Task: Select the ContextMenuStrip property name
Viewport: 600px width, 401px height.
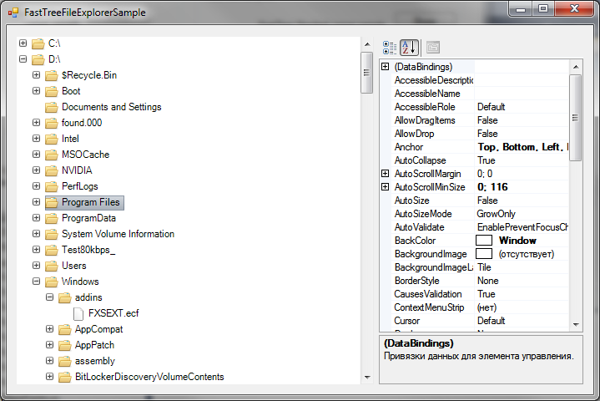Action: click(x=429, y=307)
